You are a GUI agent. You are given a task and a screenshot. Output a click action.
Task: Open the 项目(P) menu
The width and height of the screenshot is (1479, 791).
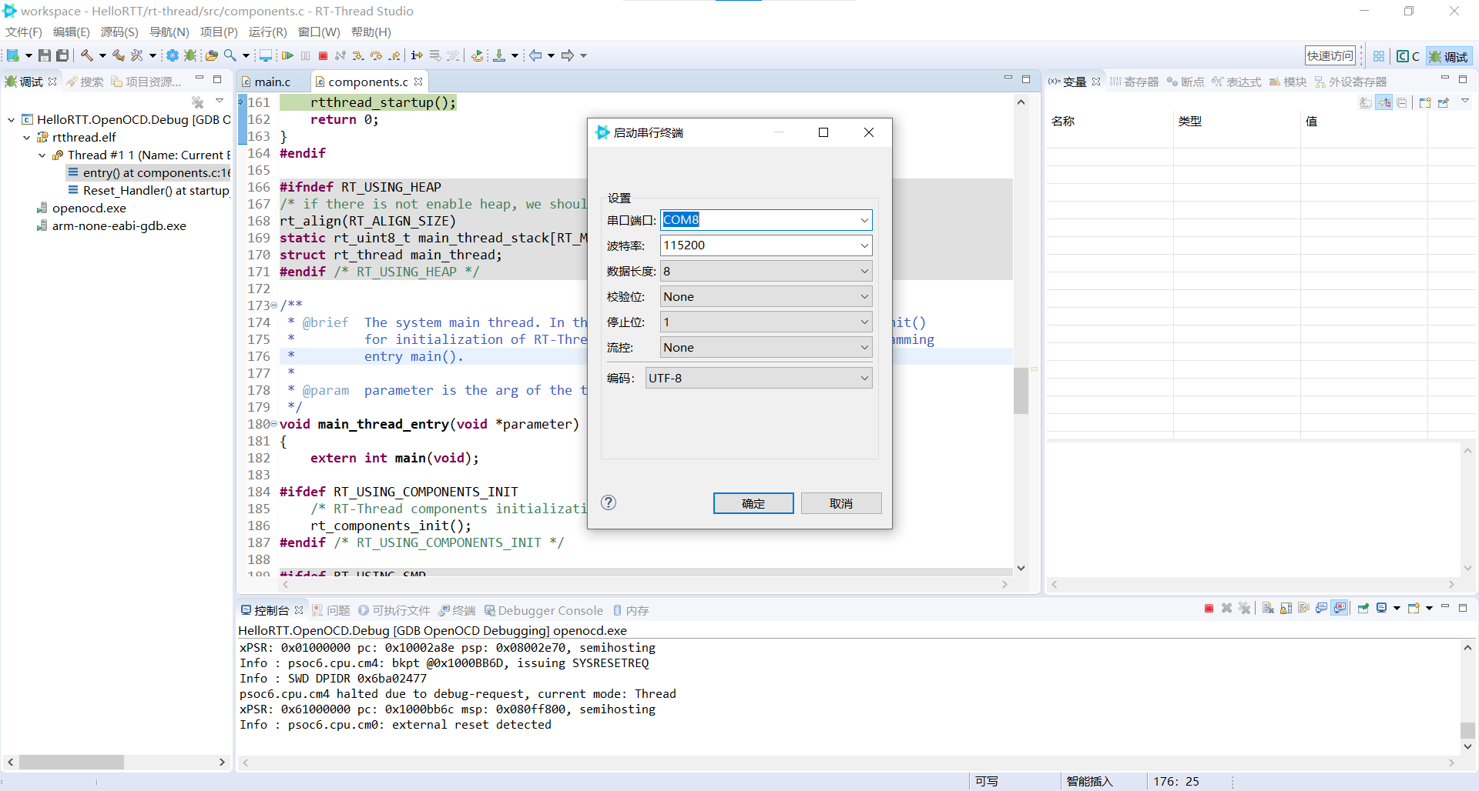coord(219,32)
